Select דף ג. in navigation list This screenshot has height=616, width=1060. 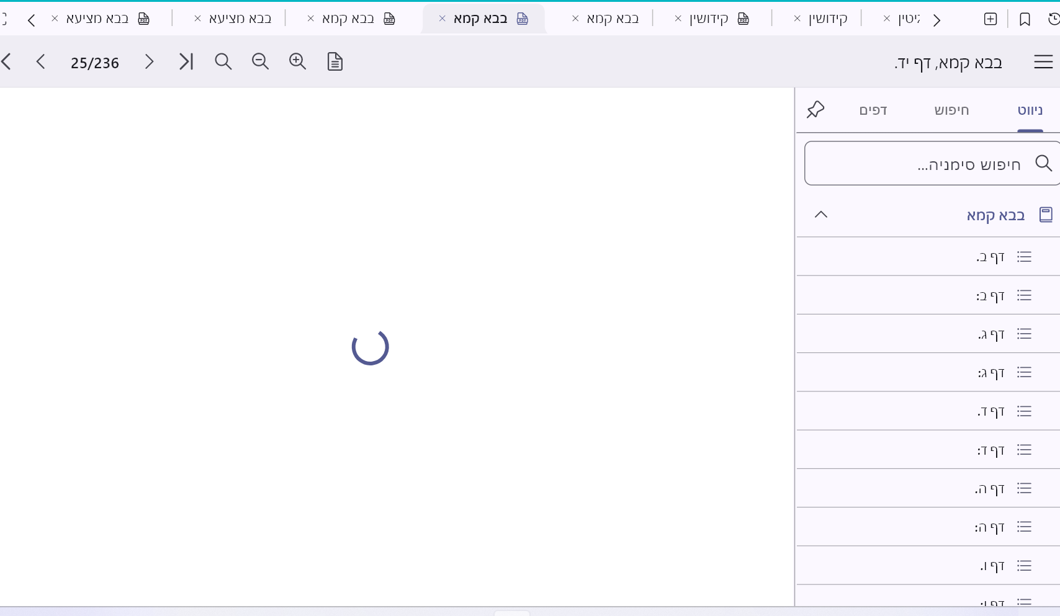[x=991, y=334]
